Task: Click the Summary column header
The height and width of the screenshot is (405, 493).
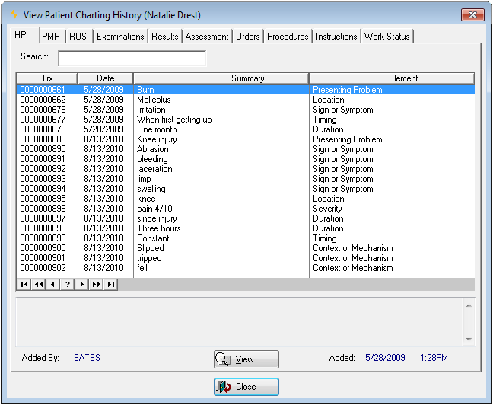Action: [x=221, y=78]
